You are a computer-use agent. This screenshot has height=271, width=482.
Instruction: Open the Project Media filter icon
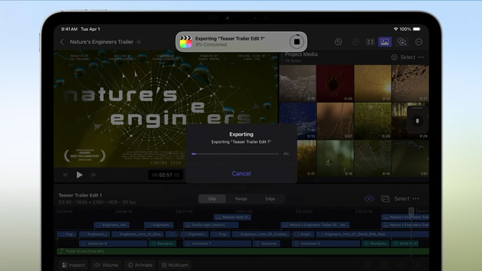point(395,57)
